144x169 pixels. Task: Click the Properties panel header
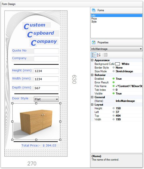pyautogui.click(x=116, y=42)
